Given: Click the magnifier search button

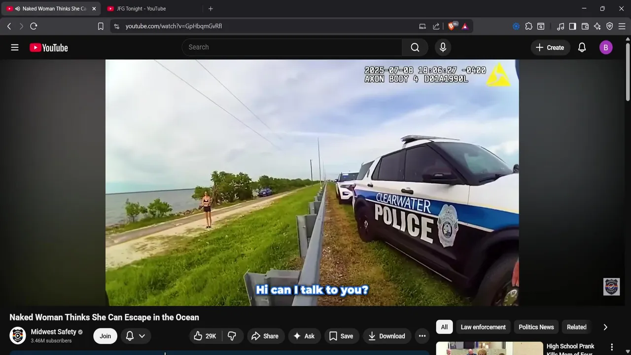Looking at the screenshot, I should pos(415,47).
